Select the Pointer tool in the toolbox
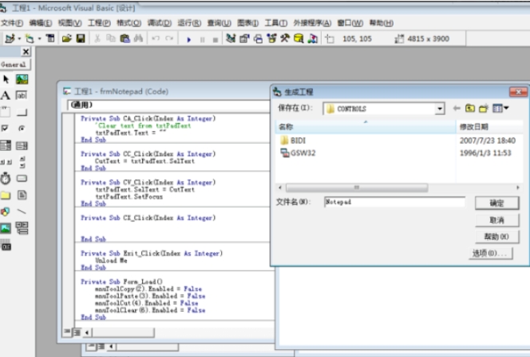Viewport: 530px width, 357px height. coord(6,79)
